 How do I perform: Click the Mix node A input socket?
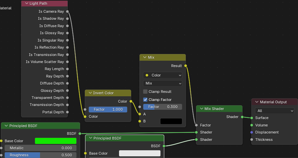[x=140, y=114]
